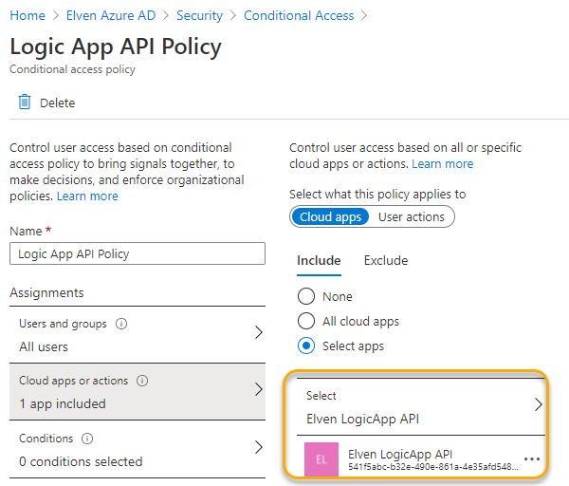This screenshot has height=486, width=569.
Task: Expand Conditions section chevron
Action: (x=258, y=447)
